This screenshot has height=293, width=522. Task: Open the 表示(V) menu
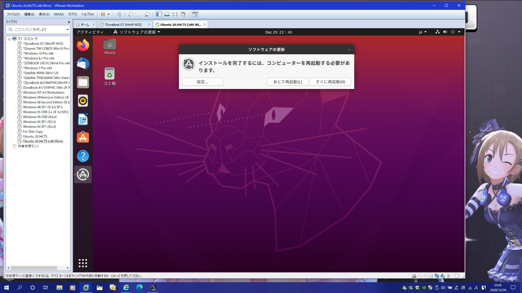(x=44, y=14)
